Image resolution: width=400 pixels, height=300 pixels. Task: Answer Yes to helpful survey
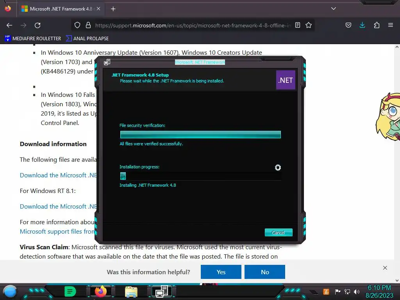pos(221,272)
